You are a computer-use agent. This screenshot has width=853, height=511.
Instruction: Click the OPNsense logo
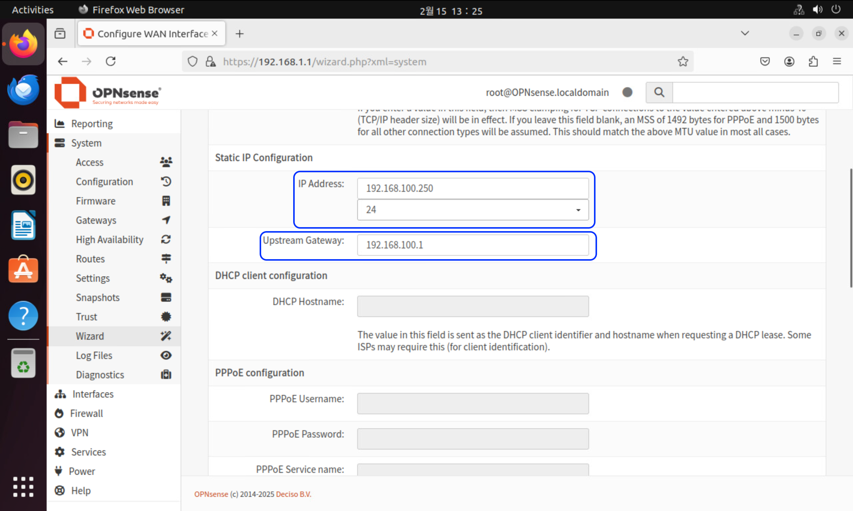point(107,92)
